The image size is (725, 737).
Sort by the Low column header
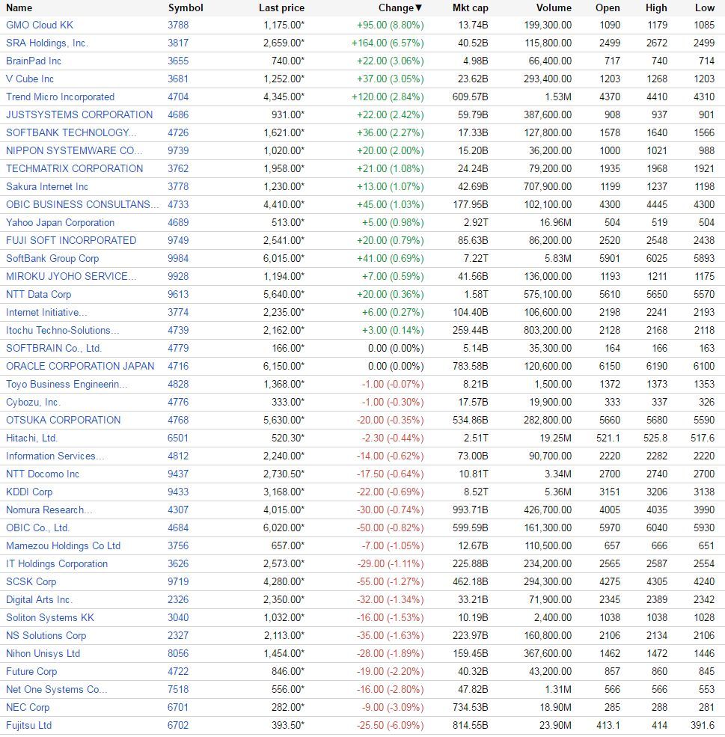(x=705, y=8)
